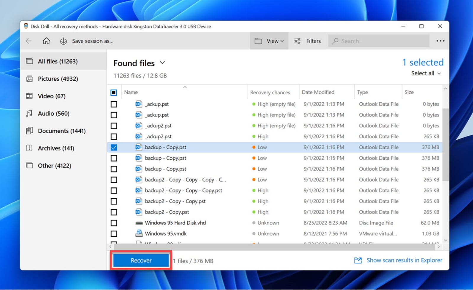
Task: Sort by the Name column header
Action: [x=131, y=92]
